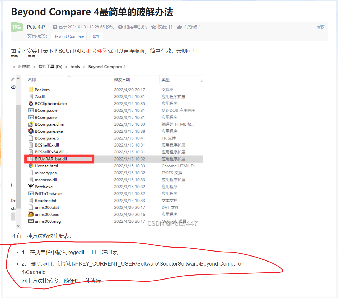Click the Patch.exe application icon

(x=31, y=186)
